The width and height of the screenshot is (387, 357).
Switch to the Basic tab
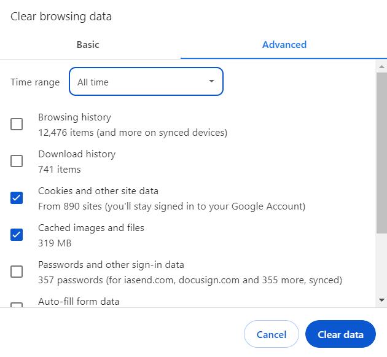point(88,45)
